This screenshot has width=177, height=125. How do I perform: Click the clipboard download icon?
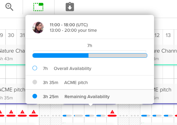(x=70, y=7)
